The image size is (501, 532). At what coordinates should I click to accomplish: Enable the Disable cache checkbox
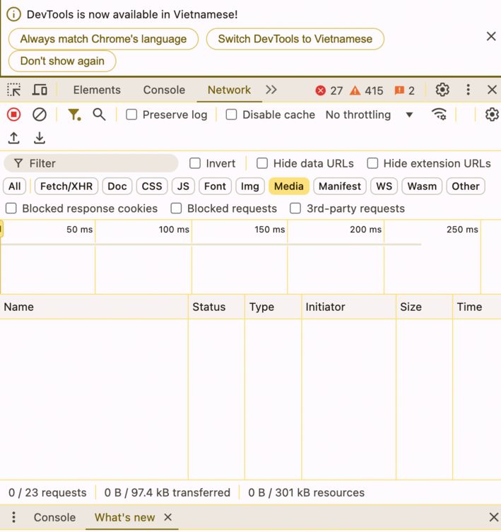click(x=231, y=114)
